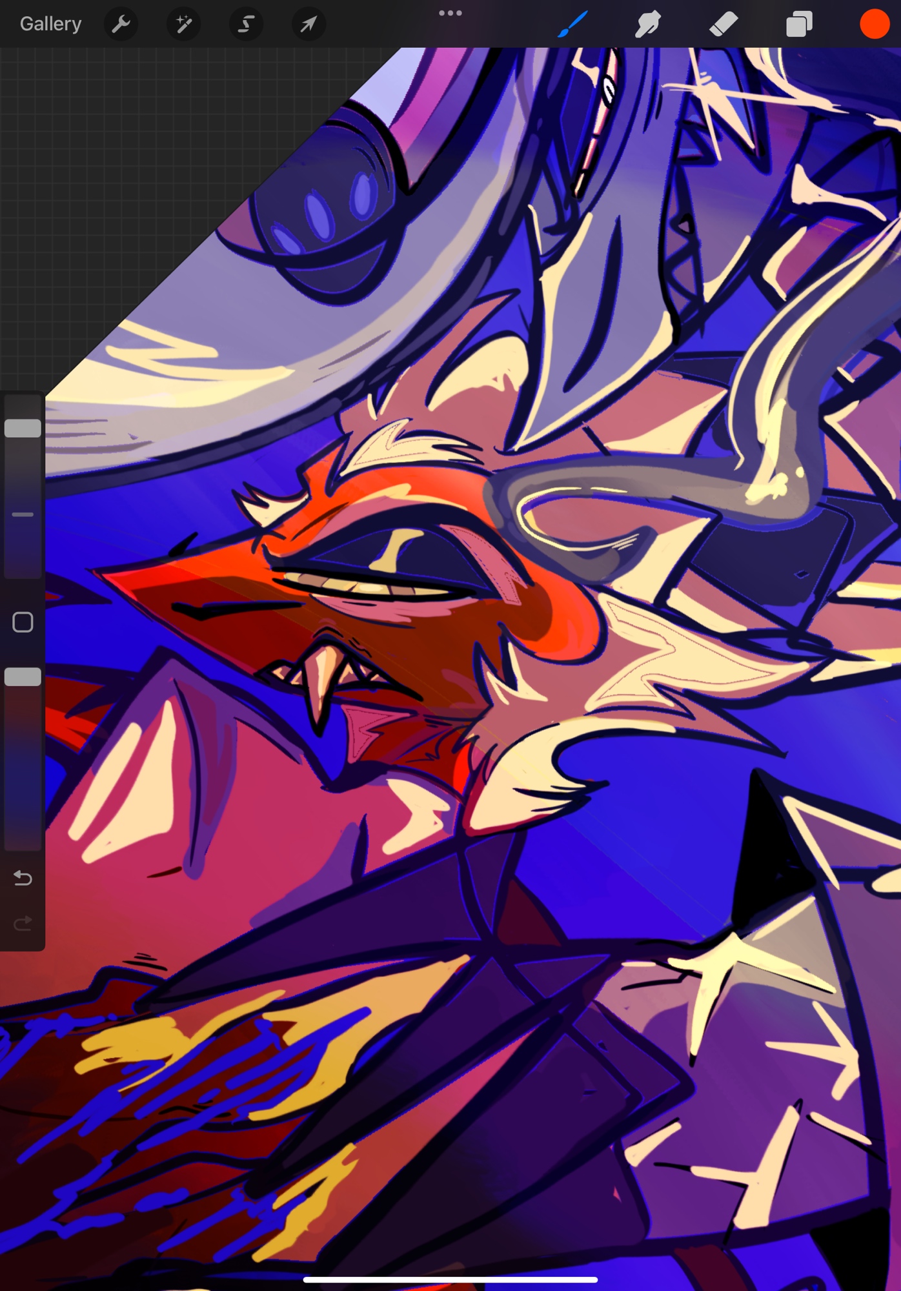Open the orange-red active color swatch
The image size is (901, 1291).
coord(874,24)
